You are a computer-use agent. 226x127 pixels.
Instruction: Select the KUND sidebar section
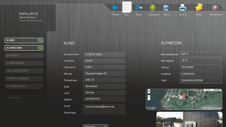[x=24, y=40]
